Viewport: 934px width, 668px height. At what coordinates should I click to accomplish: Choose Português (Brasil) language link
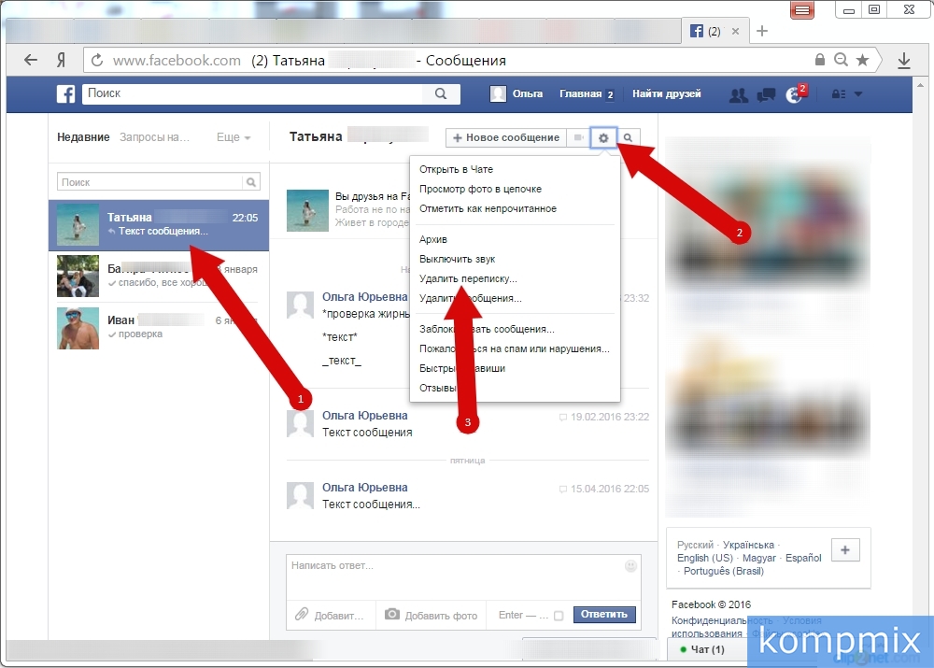(724, 571)
